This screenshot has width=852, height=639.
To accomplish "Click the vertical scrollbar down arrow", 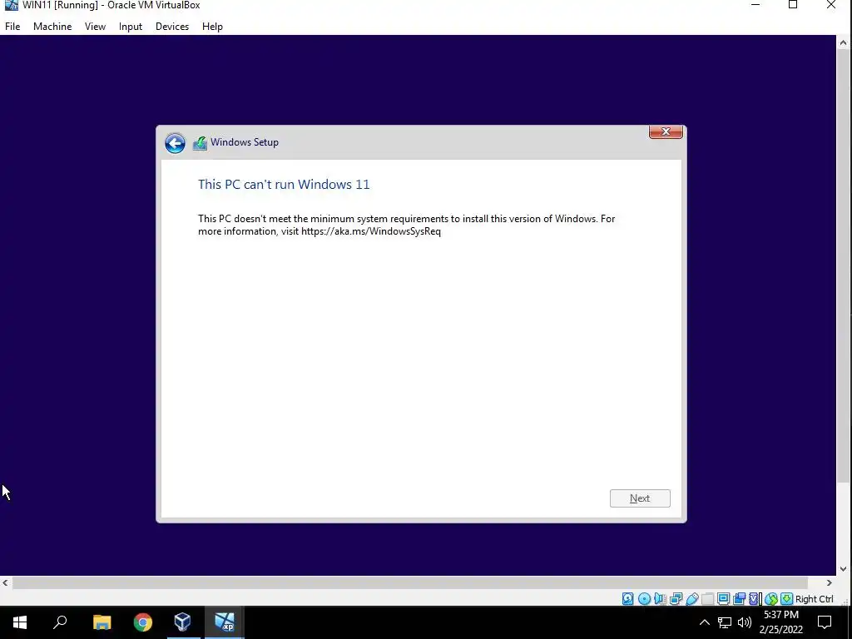I will 844,569.
